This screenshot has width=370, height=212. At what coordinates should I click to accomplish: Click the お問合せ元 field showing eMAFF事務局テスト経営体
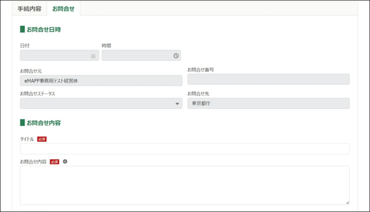coord(101,81)
